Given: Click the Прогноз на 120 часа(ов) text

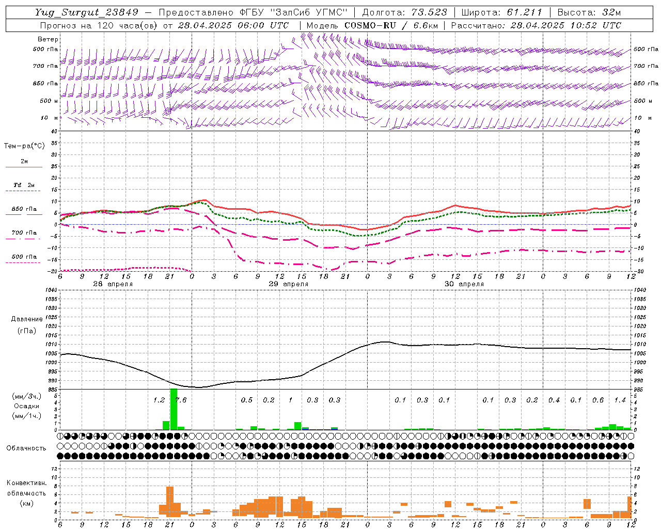Looking at the screenshot, I should 99,25.
